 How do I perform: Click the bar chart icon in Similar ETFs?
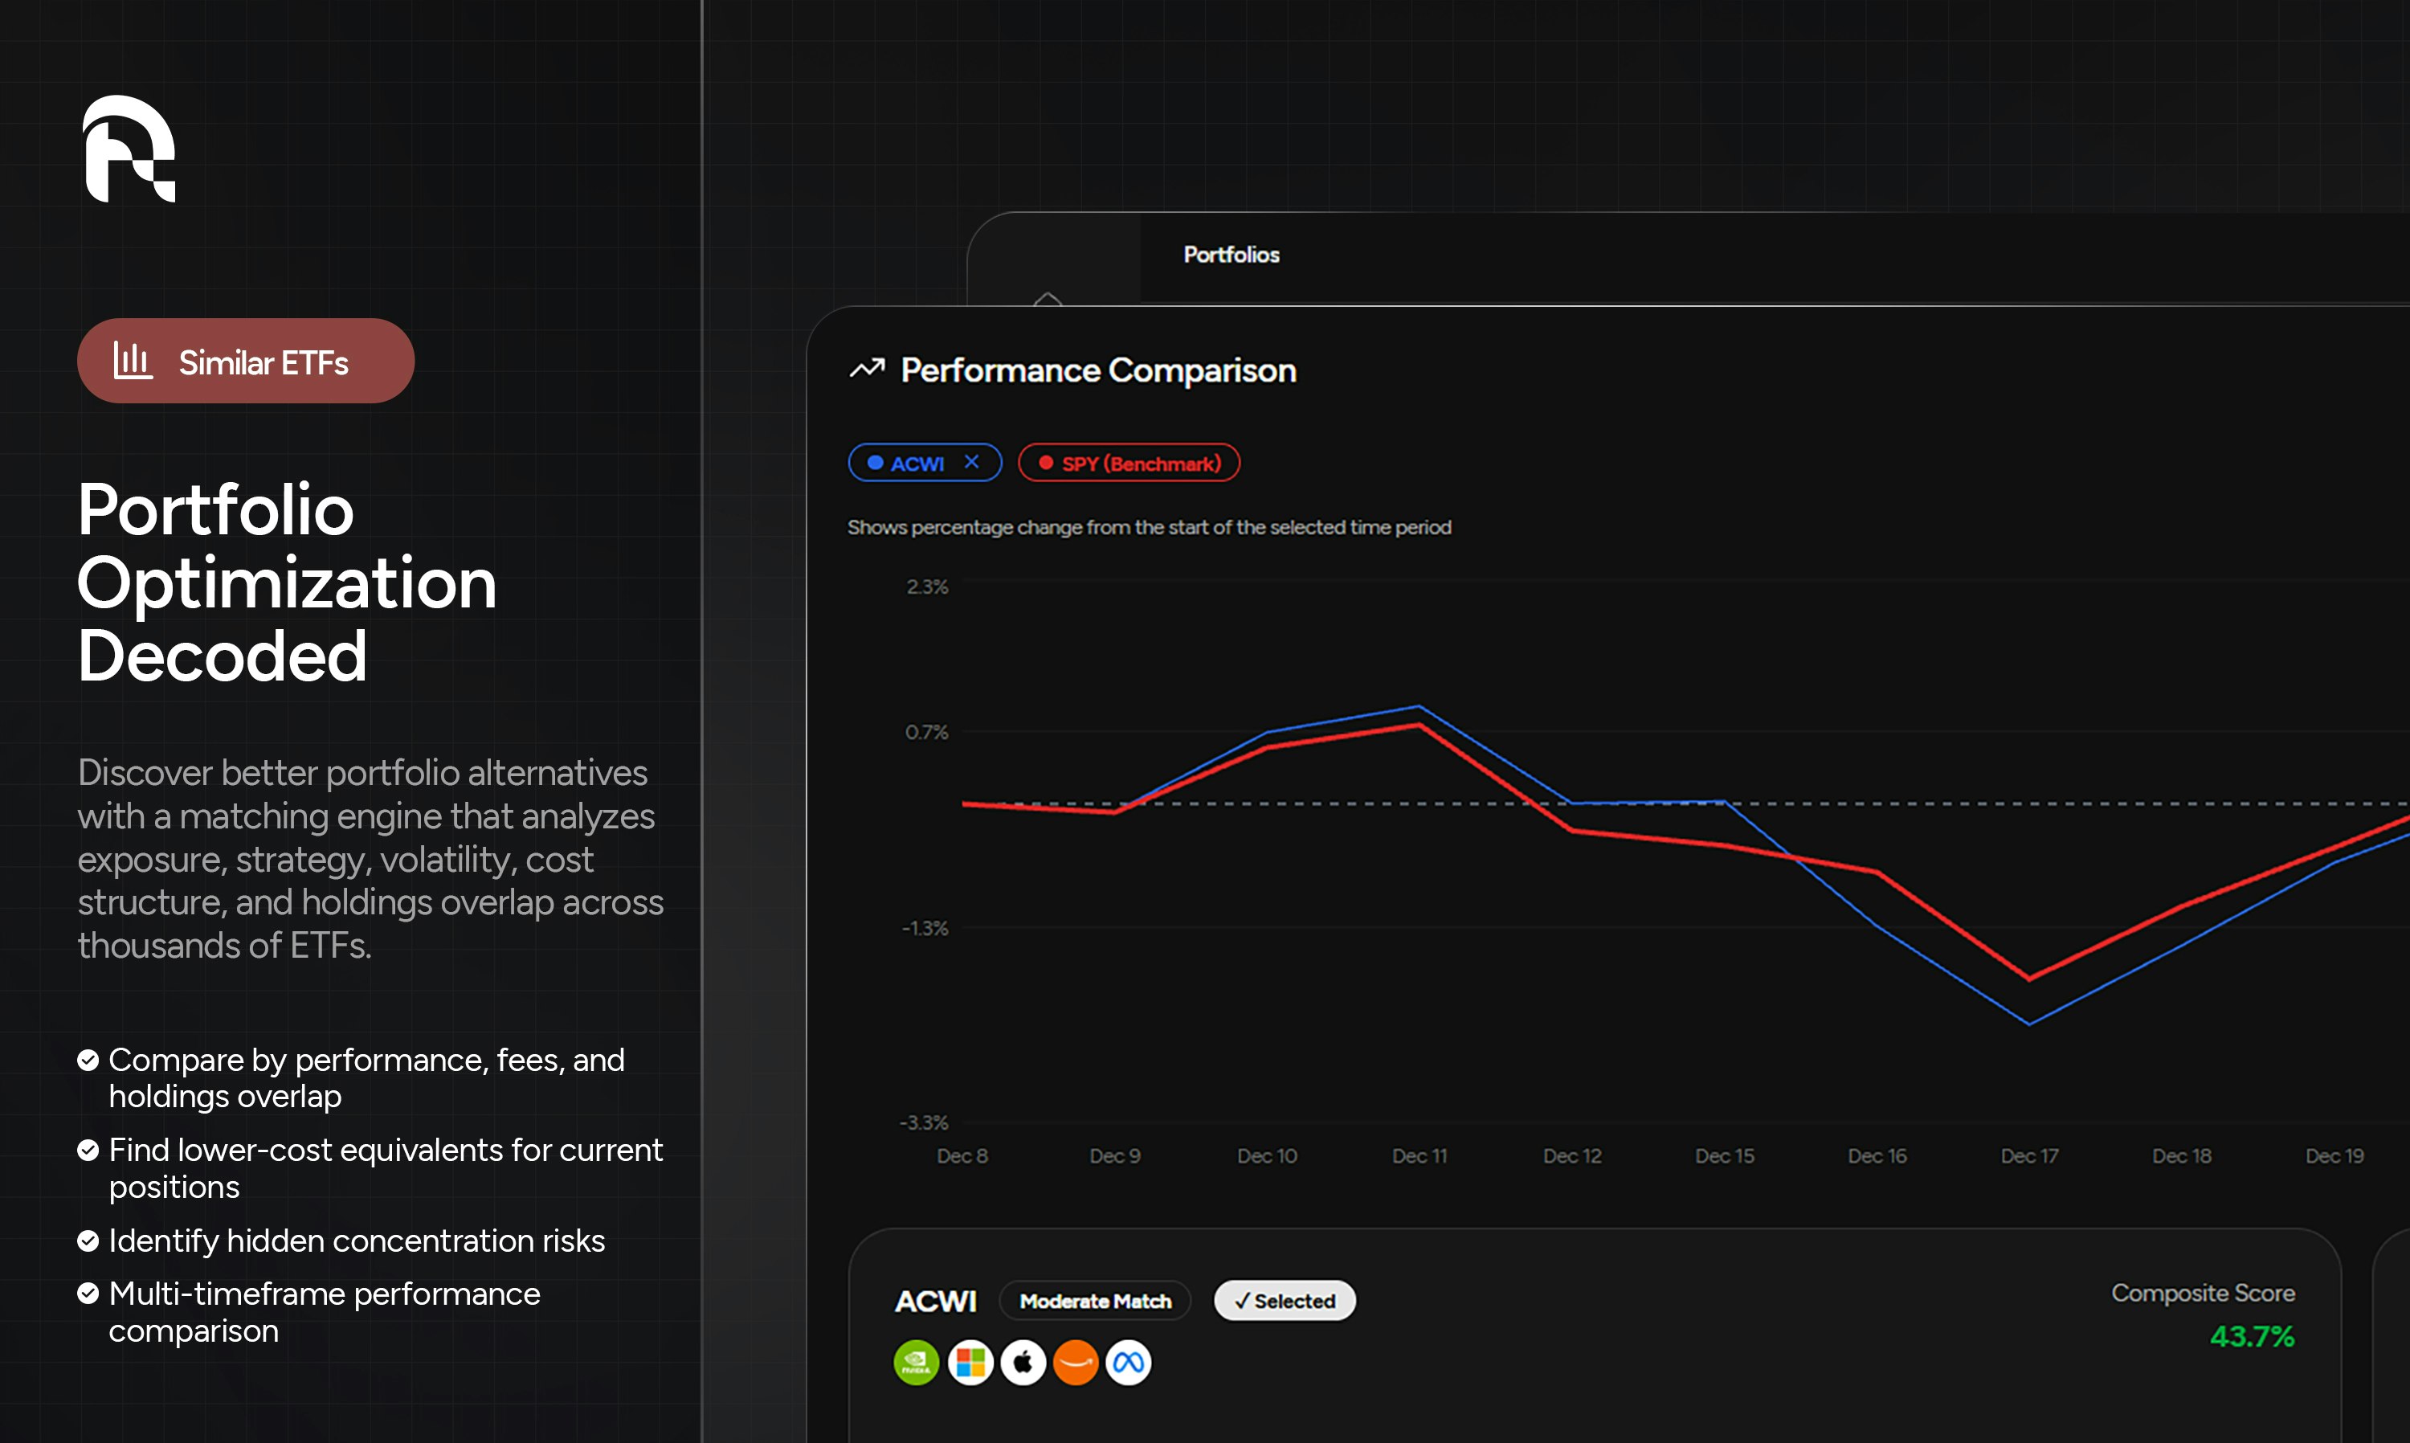(133, 361)
